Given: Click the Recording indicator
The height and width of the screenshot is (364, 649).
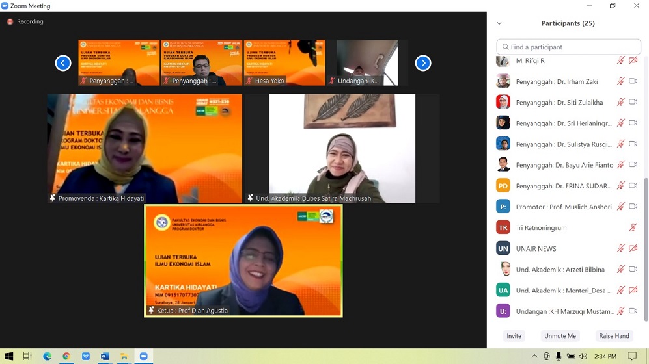Looking at the screenshot, I should [x=25, y=21].
